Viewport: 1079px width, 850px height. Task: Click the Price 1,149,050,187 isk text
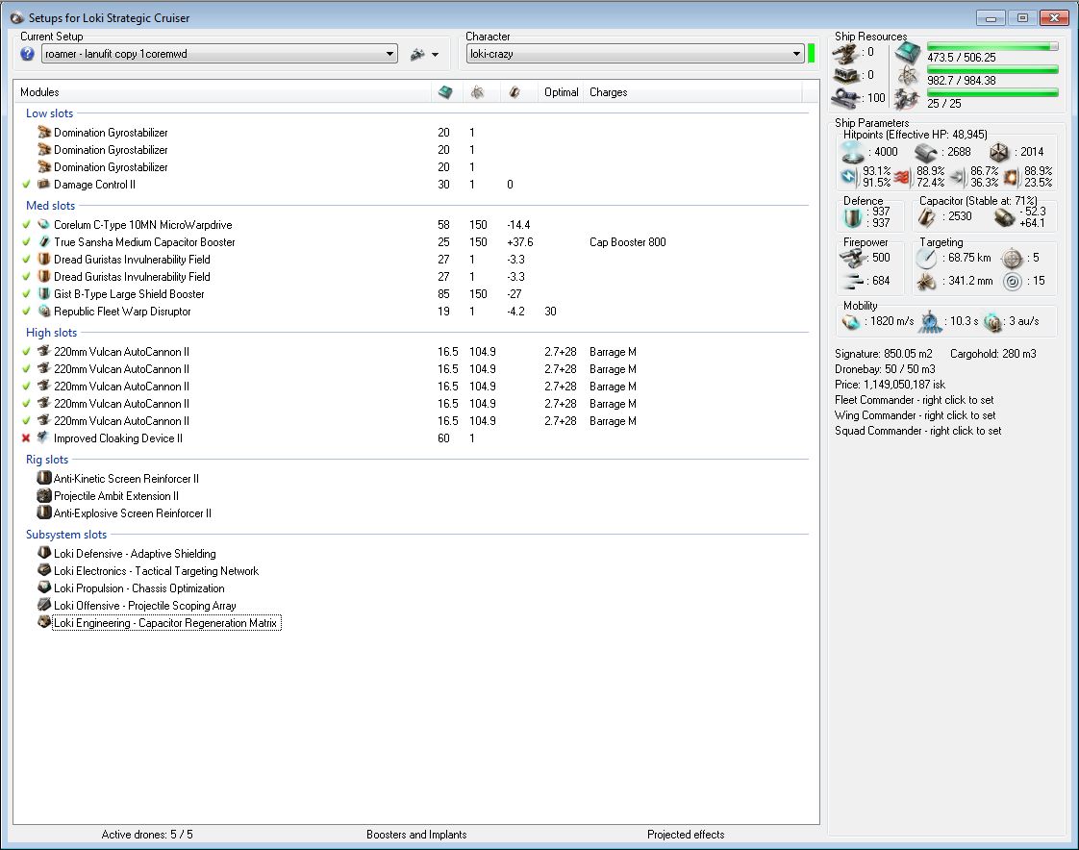890,385
